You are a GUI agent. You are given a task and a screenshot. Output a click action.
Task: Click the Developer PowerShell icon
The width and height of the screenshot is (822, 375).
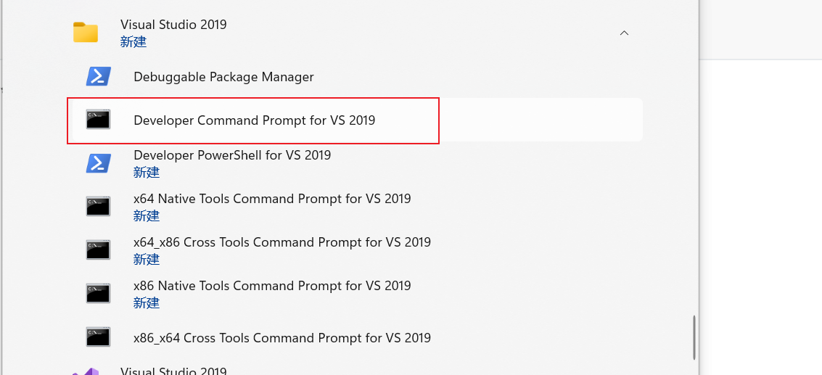(98, 163)
